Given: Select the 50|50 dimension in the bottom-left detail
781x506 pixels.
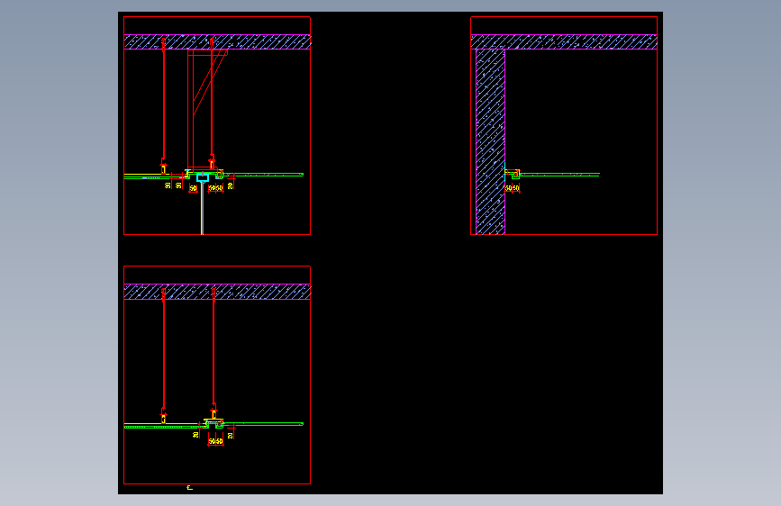Looking at the screenshot, I should pos(215,441).
